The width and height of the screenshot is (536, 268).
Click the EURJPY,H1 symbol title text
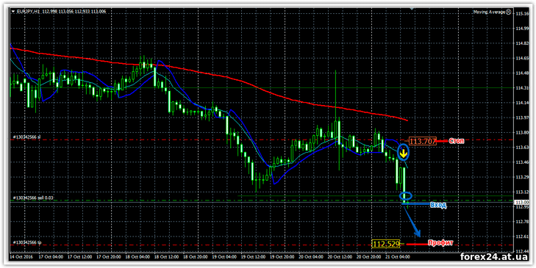[x=28, y=12]
